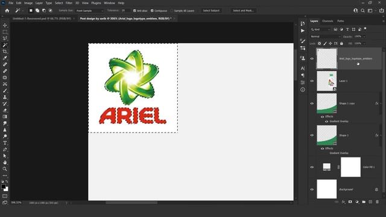Select Layer 1 thumbnail

(327, 81)
